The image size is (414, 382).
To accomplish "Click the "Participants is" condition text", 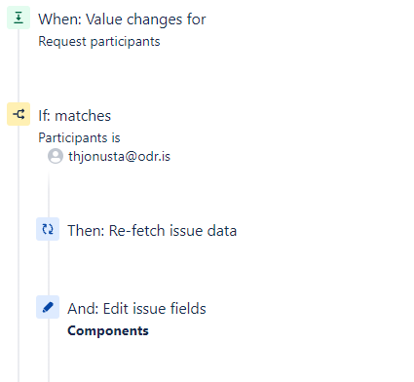I will [x=79, y=137].
